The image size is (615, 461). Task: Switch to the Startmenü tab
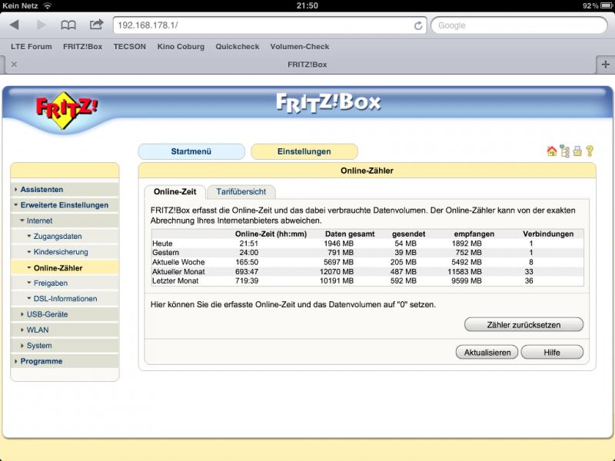[x=191, y=151]
